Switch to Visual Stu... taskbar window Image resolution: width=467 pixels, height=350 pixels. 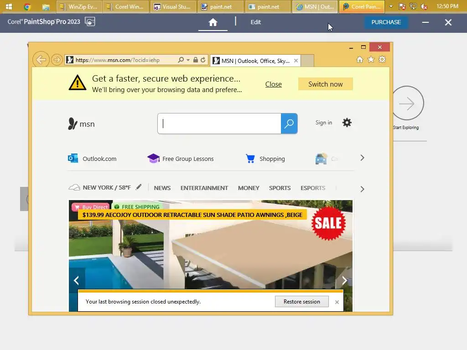[x=173, y=6]
